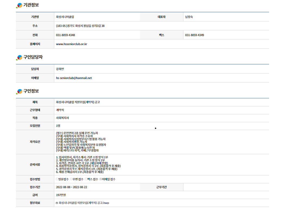Click the file icon beside the hwp attachment

(x=57, y=203)
